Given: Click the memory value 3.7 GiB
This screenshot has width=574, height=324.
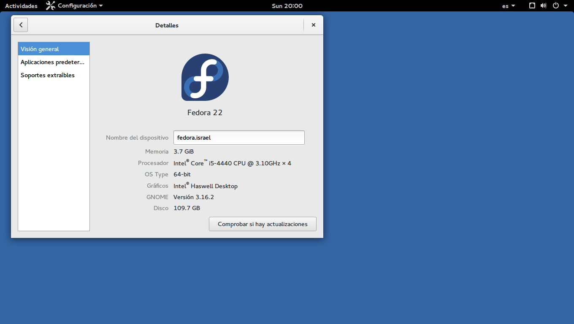Looking at the screenshot, I should tap(184, 151).
